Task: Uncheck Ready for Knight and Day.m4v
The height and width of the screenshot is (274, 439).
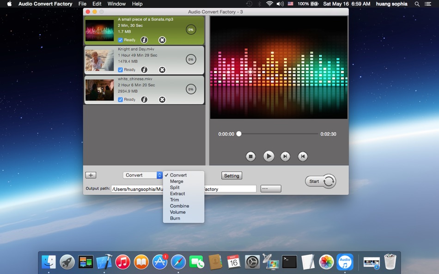Action: pos(121,70)
